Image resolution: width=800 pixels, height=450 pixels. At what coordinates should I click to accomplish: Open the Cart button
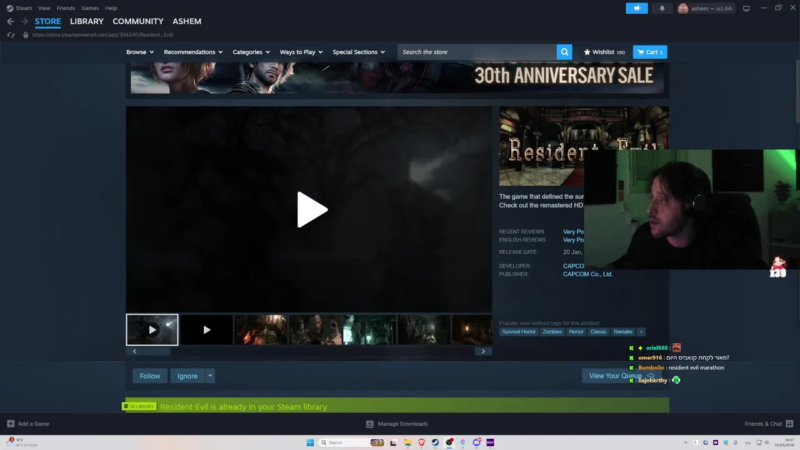[x=650, y=52]
